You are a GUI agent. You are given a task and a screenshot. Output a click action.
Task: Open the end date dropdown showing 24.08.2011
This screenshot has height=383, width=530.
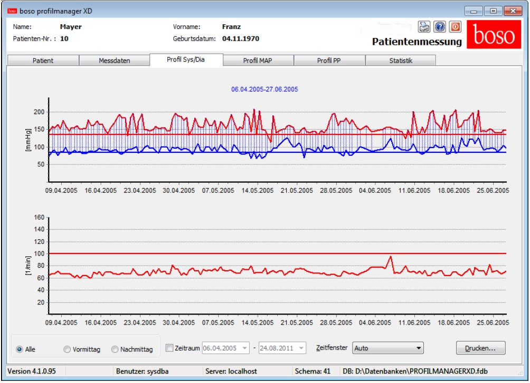tap(301, 348)
